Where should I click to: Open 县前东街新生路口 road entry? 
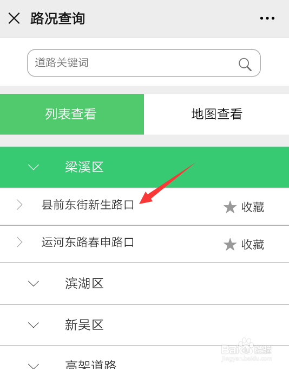pyautogui.click(x=88, y=205)
